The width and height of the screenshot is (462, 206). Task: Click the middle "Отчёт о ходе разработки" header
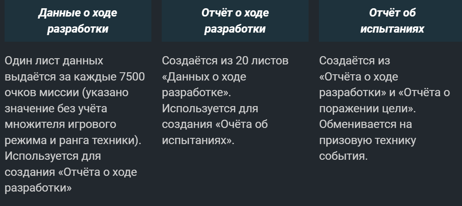pos(235,21)
